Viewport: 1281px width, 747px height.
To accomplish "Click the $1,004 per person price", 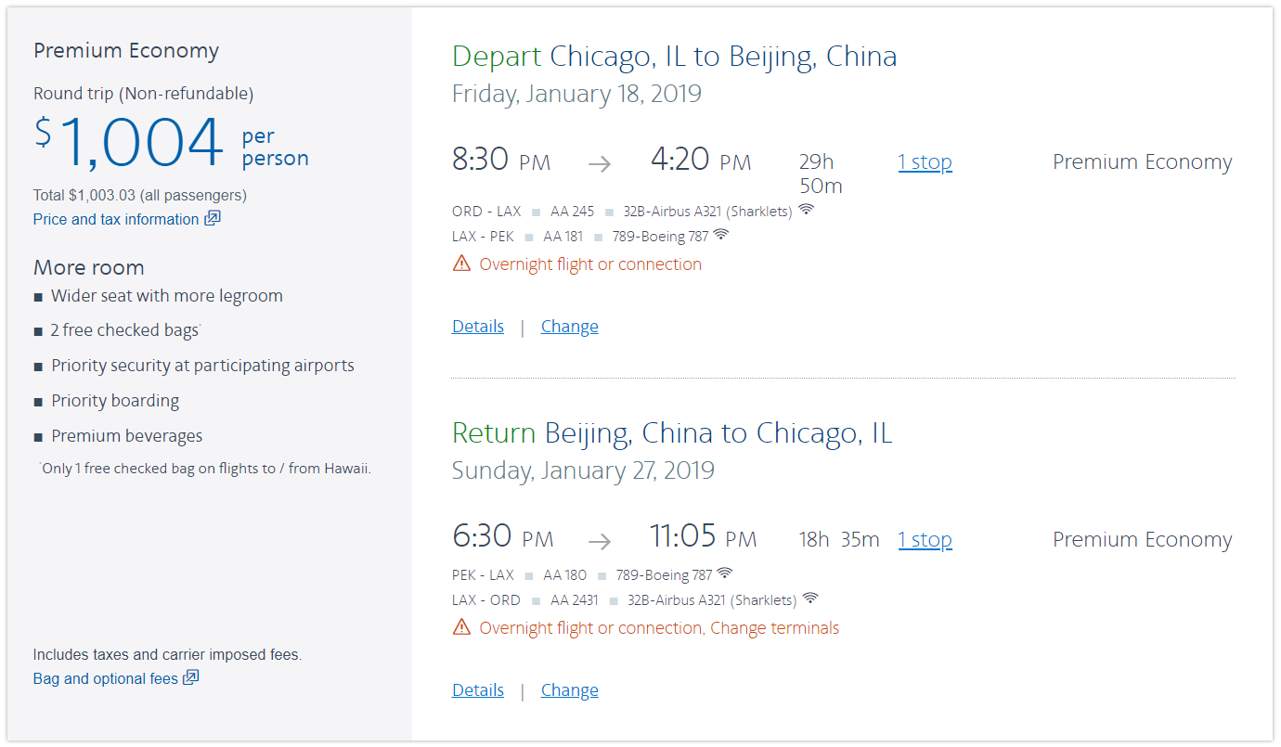I will click(139, 143).
